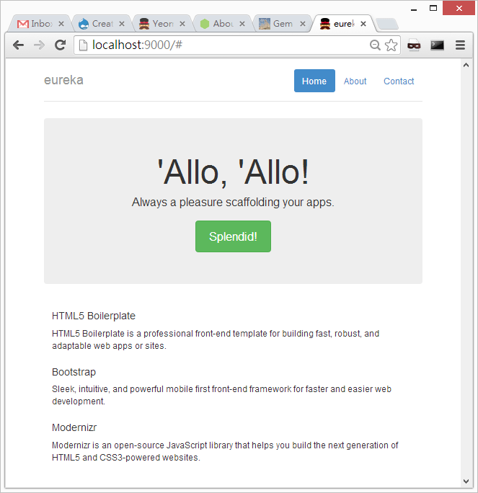
Task: Click the terminal extension icon
Action: click(437, 45)
